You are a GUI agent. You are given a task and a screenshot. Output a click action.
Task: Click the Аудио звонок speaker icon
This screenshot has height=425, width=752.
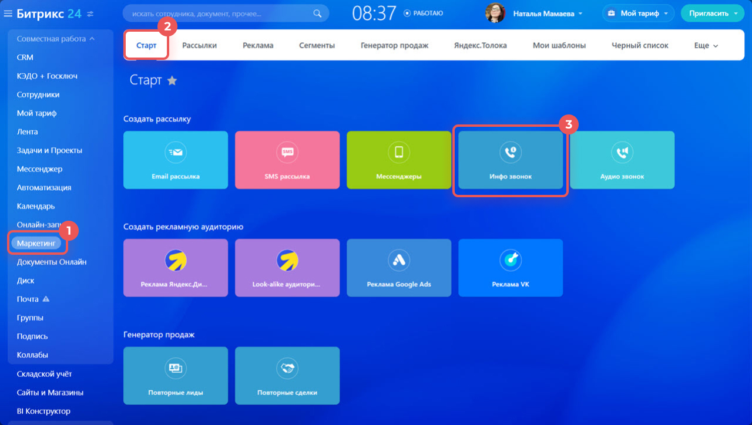pyautogui.click(x=622, y=152)
